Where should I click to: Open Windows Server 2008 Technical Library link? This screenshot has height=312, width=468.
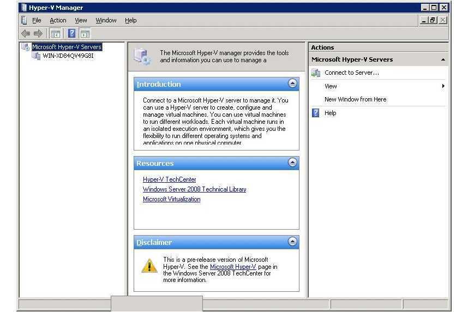point(195,189)
